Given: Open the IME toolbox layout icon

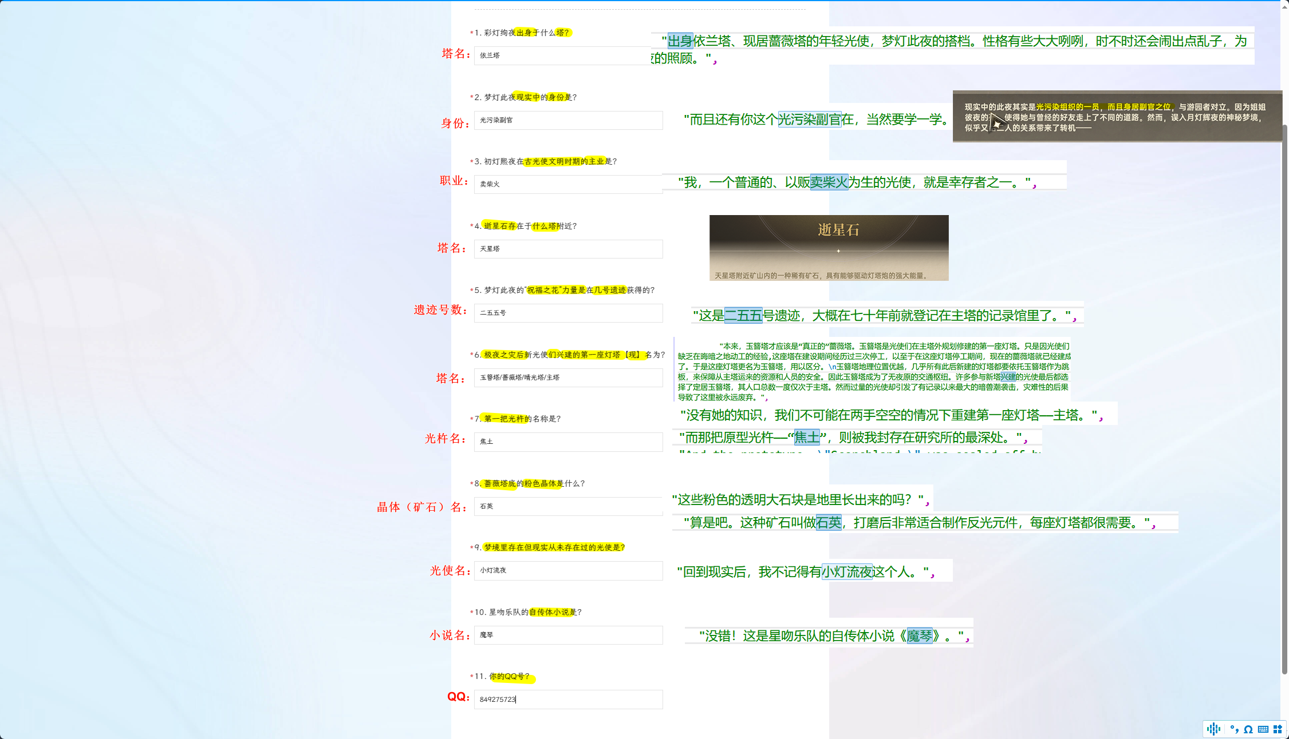Looking at the screenshot, I should click(1278, 729).
